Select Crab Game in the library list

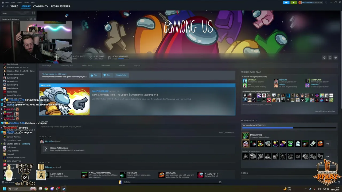click(11, 147)
